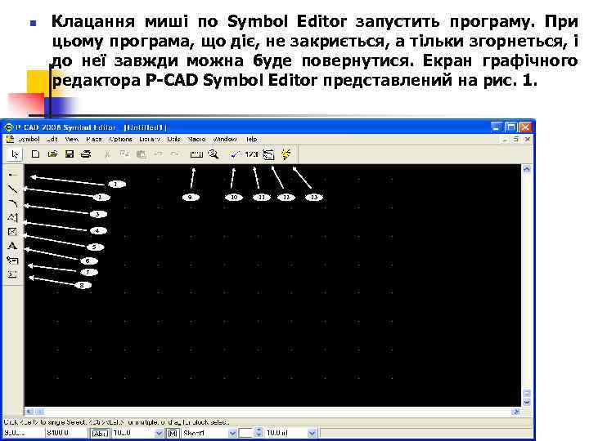Select the Place Text A tool
Image resolution: width=589 pixels, height=441 pixels.
[13, 246]
